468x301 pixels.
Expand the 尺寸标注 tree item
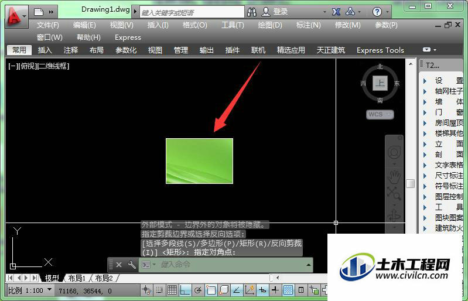point(425,176)
